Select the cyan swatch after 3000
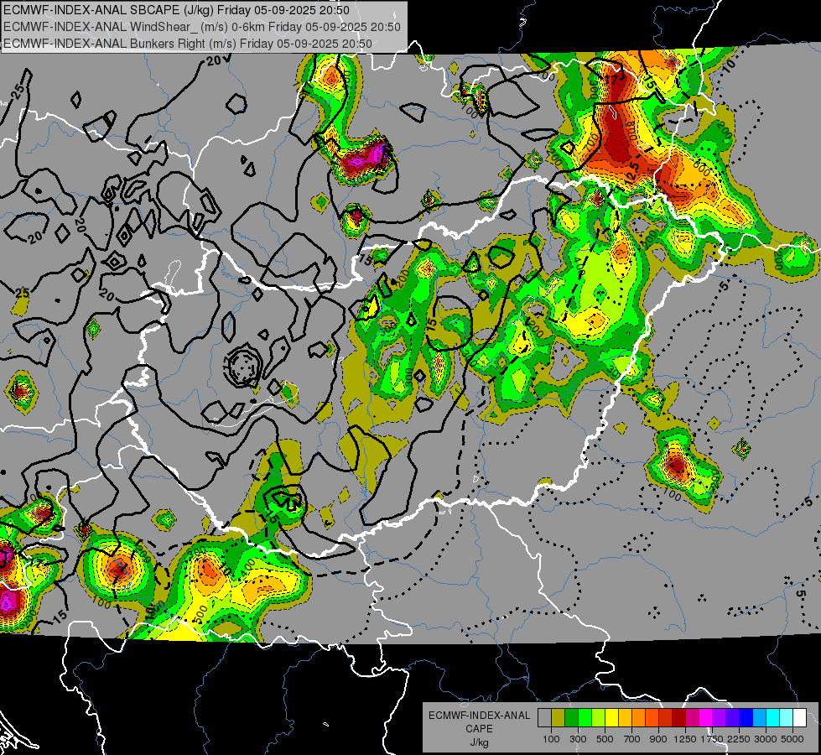821x755 pixels. click(x=773, y=718)
